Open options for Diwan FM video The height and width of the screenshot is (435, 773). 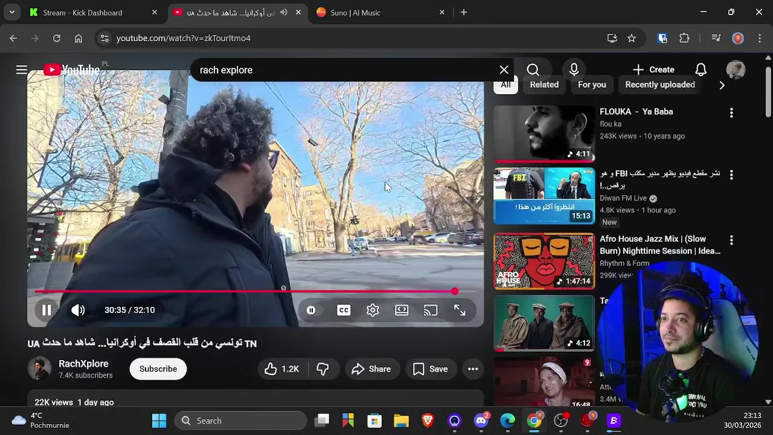click(731, 175)
